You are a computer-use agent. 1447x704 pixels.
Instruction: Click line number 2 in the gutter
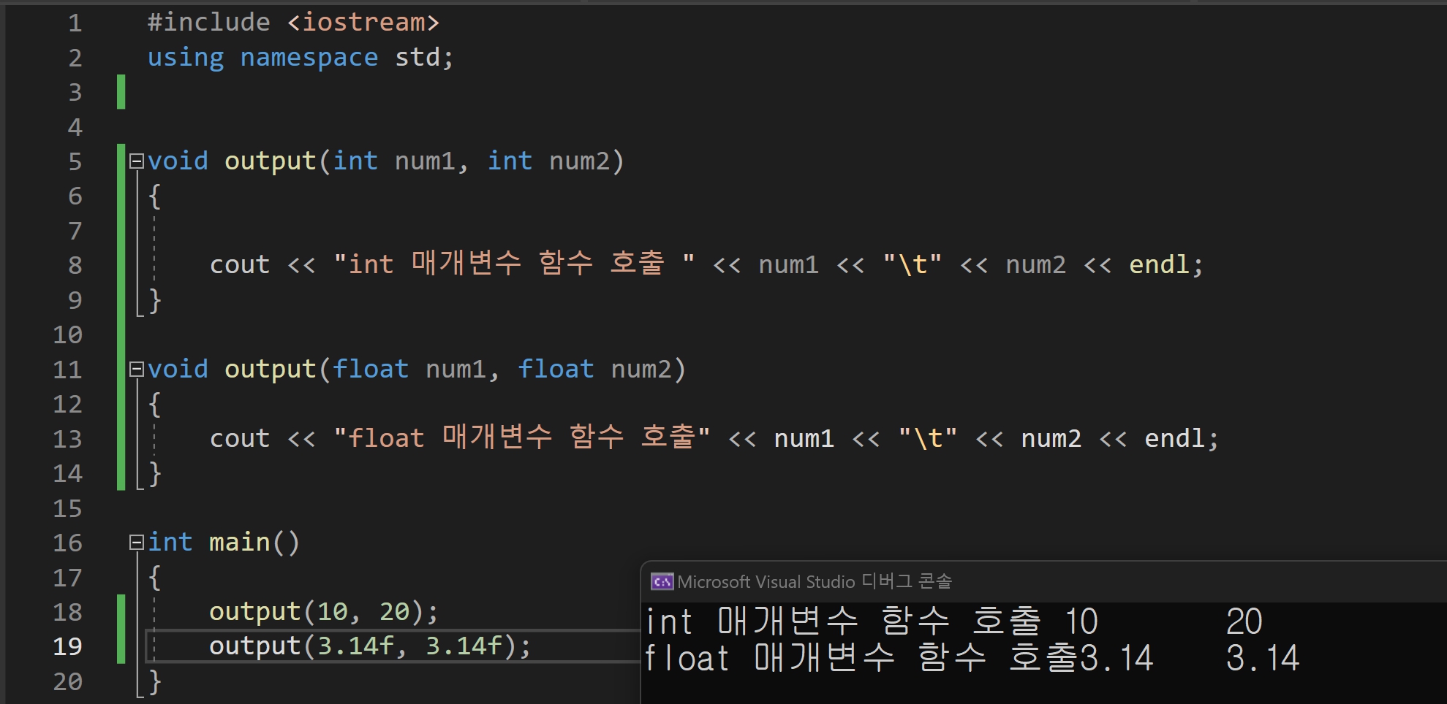point(75,58)
